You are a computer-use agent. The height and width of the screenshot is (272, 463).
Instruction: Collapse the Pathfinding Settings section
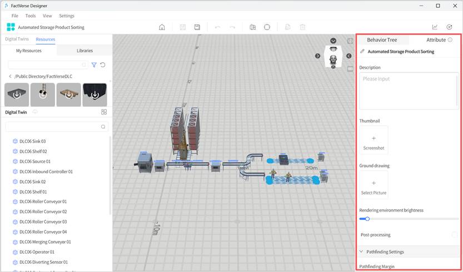362,252
